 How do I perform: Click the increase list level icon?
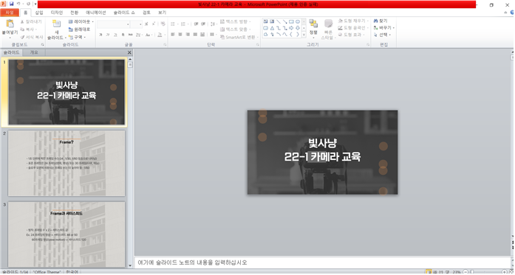tap(203, 24)
